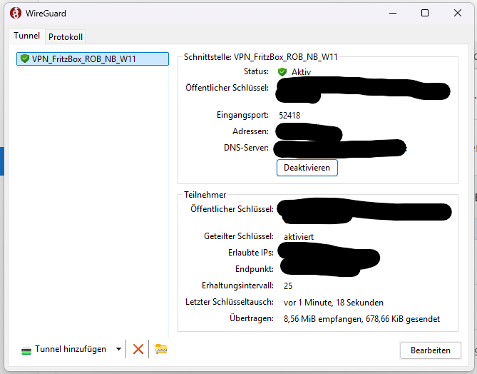Click the Deaktivieren button
This screenshot has width=477, height=374.
[x=307, y=168]
